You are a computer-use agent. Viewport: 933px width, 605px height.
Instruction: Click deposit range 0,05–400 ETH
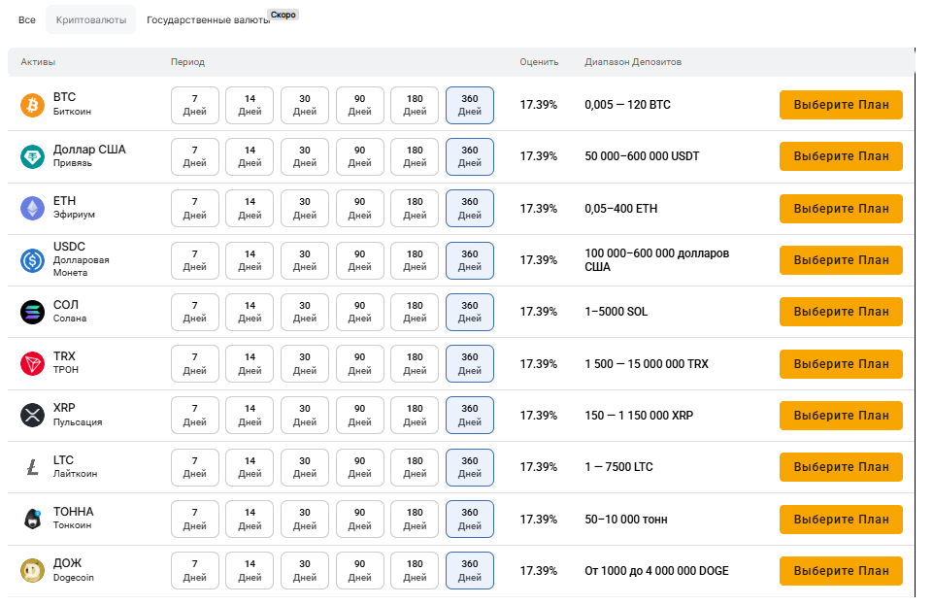coord(621,209)
